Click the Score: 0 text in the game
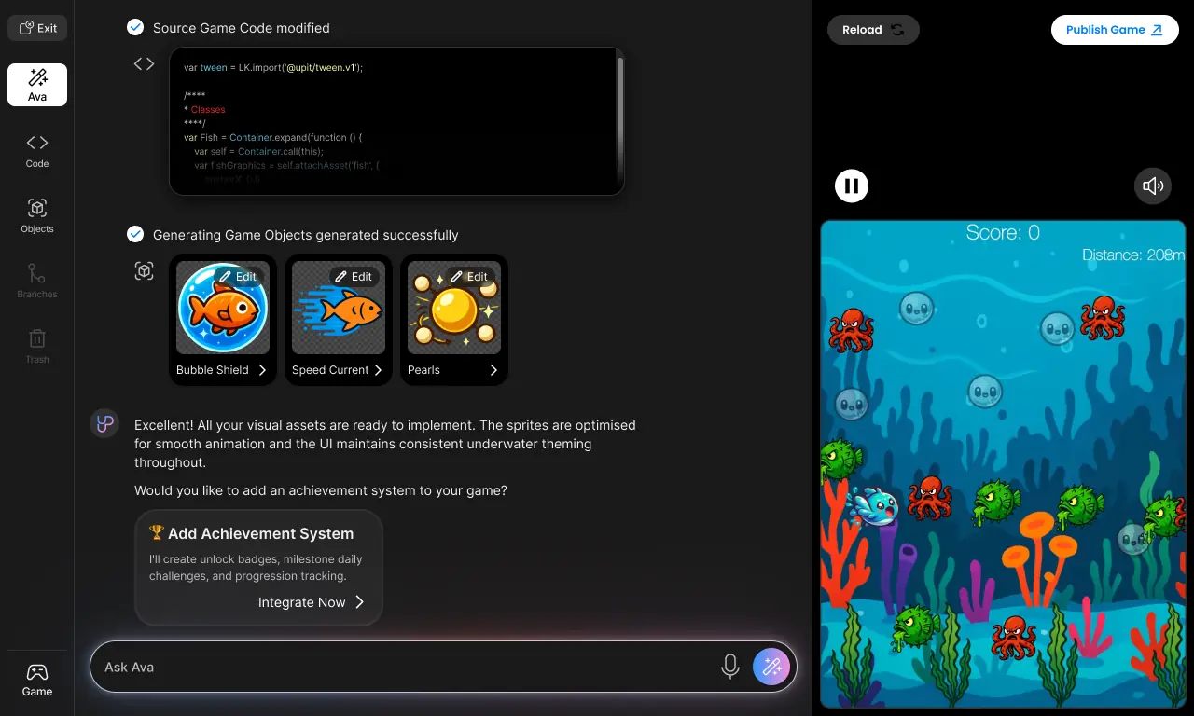The width and height of the screenshot is (1194, 716). [1003, 233]
